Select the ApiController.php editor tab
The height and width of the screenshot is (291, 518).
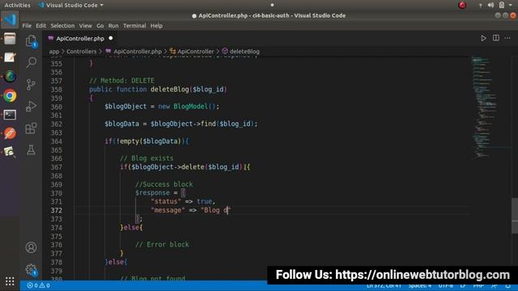[80, 39]
